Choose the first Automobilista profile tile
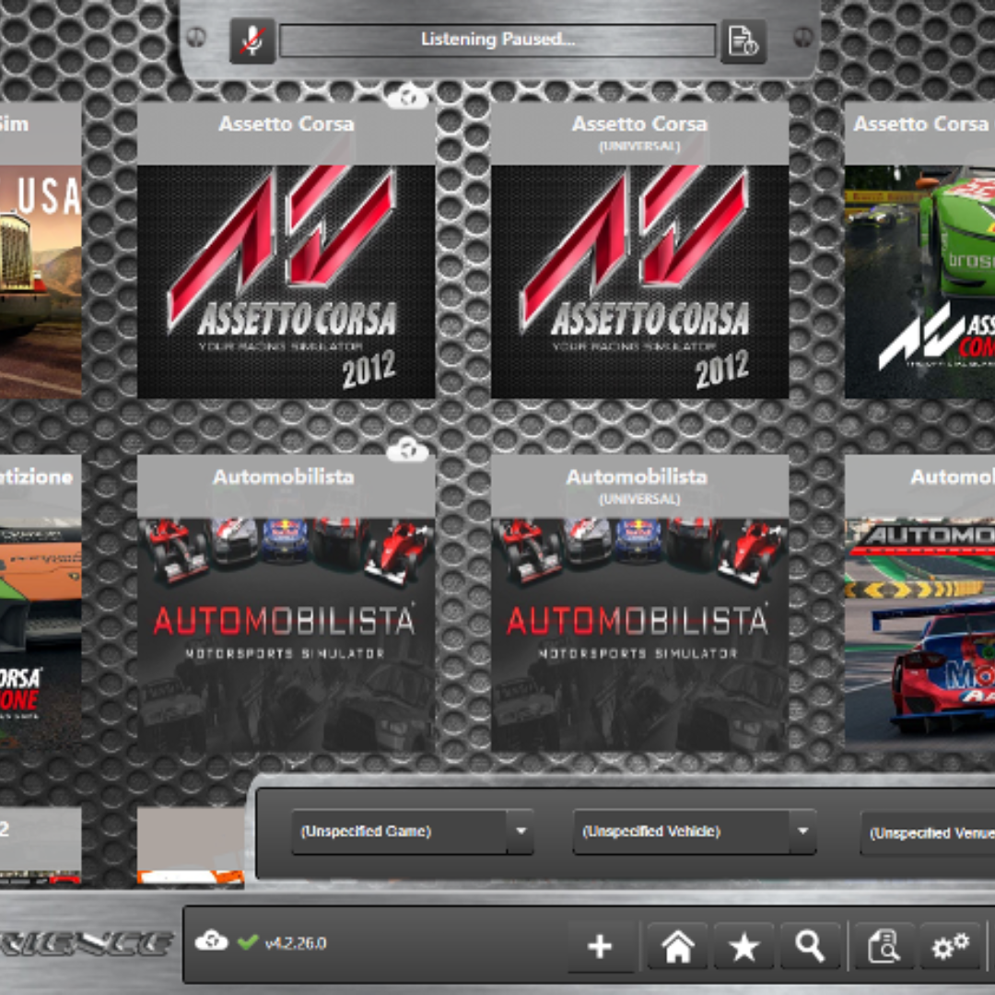Viewport: 995px width, 995px height. [286, 634]
